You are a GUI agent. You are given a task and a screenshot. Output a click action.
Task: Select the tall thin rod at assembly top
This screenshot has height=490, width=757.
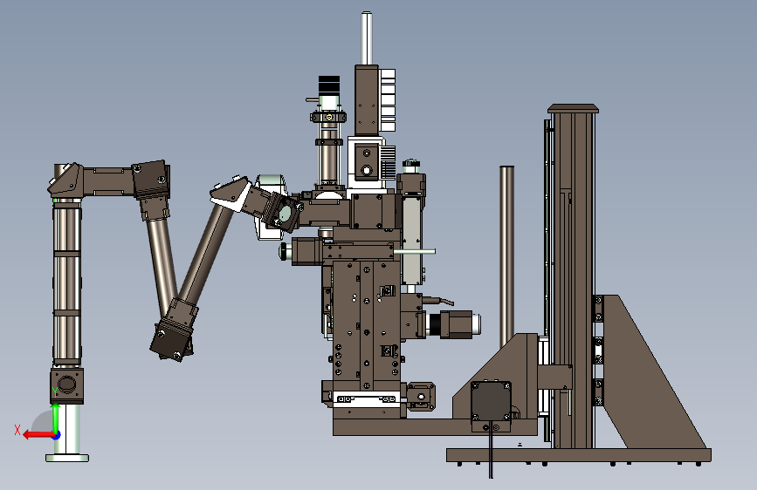[x=367, y=38]
